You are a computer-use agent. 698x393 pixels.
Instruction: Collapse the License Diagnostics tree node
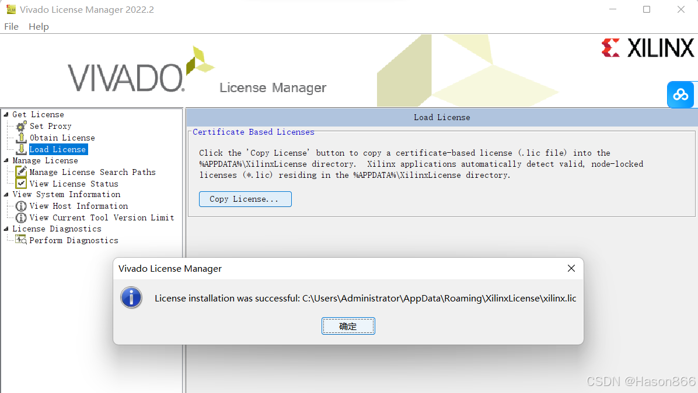pos(6,229)
